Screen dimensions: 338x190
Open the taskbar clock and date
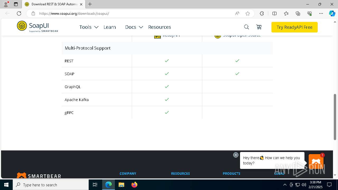(x=316, y=185)
